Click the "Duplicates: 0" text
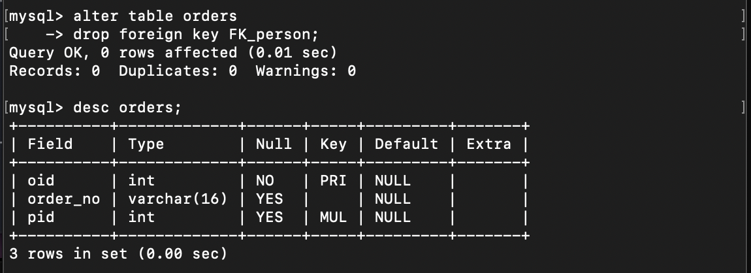Screen dimensions: 751x273 point(178,71)
